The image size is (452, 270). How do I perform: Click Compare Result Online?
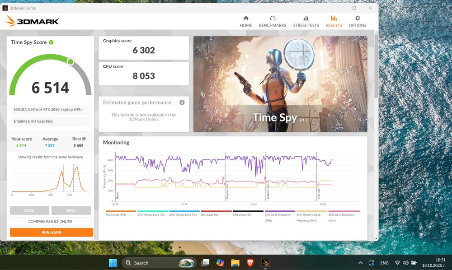click(50, 221)
